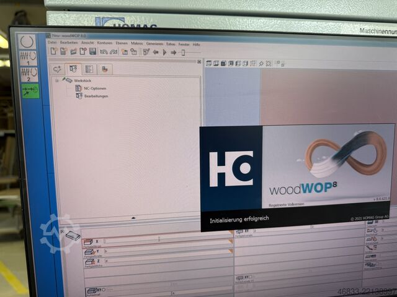Click the fifth view orientation icon
The image size is (397, 297).
tap(238, 63)
